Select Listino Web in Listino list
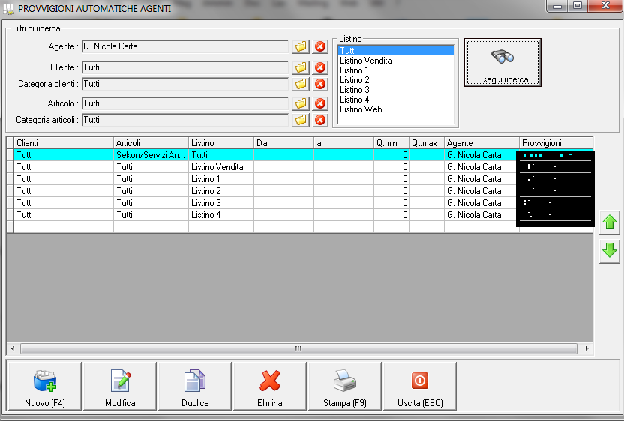 point(395,109)
